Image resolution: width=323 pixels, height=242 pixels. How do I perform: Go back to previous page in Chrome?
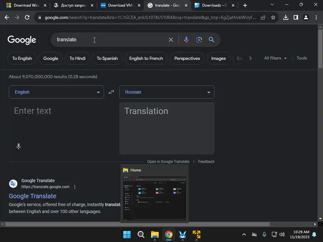point(7,18)
